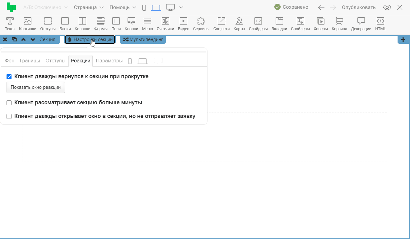Switch to the Фон tab
This screenshot has height=239, width=410.
point(10,61)
